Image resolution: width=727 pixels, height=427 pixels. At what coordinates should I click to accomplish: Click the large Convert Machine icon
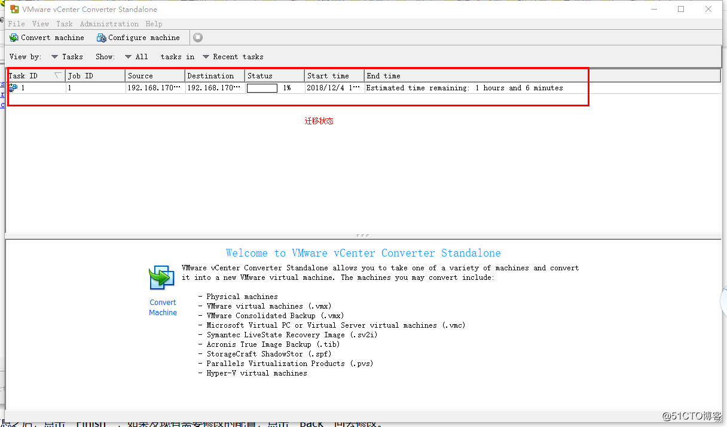tap(161, 278)
